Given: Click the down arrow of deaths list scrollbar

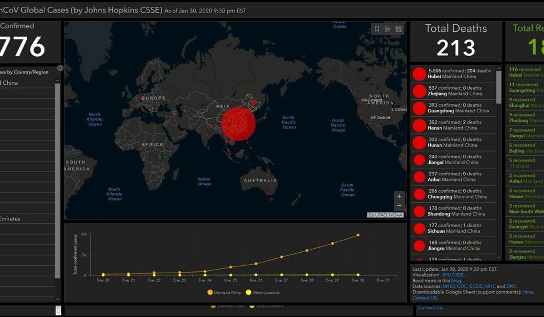Looking at the screenshot, I should (499, 257).
